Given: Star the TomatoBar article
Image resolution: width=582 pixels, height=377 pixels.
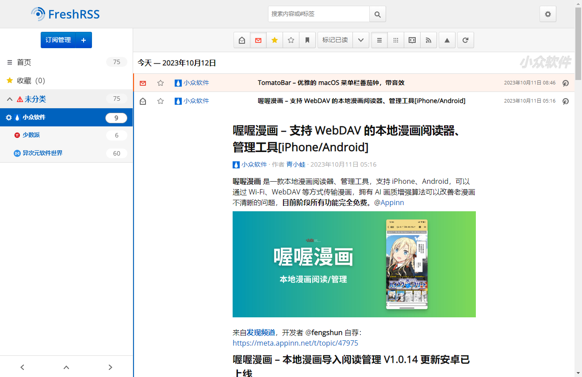Looking at the screenshot, I should [161, 83].
